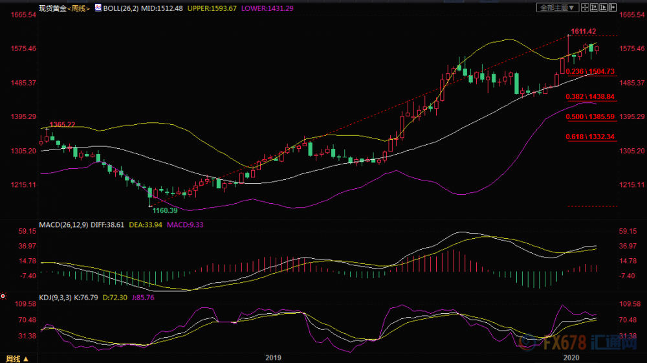Click the D:72.30 value
This screenshot has width=647, height=363.
[115, 298]
